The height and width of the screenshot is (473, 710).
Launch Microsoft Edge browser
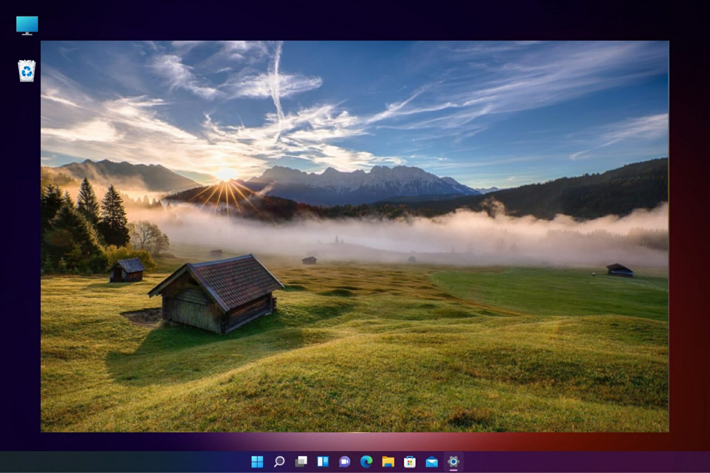[x=367, y=462]
